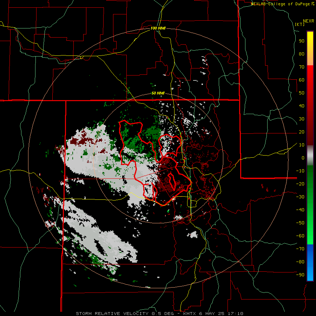Image resolution: width=316 pixels, height=316 pixels.
Task: Click the 90 value on velocity scale
Action: tap(302, 41)
